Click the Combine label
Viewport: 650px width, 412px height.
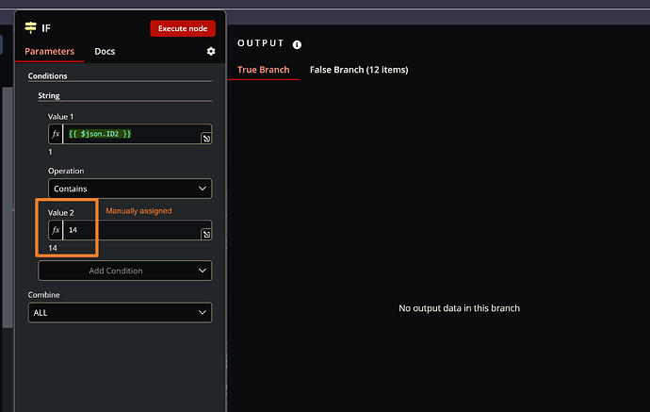(x=43, y=294)
